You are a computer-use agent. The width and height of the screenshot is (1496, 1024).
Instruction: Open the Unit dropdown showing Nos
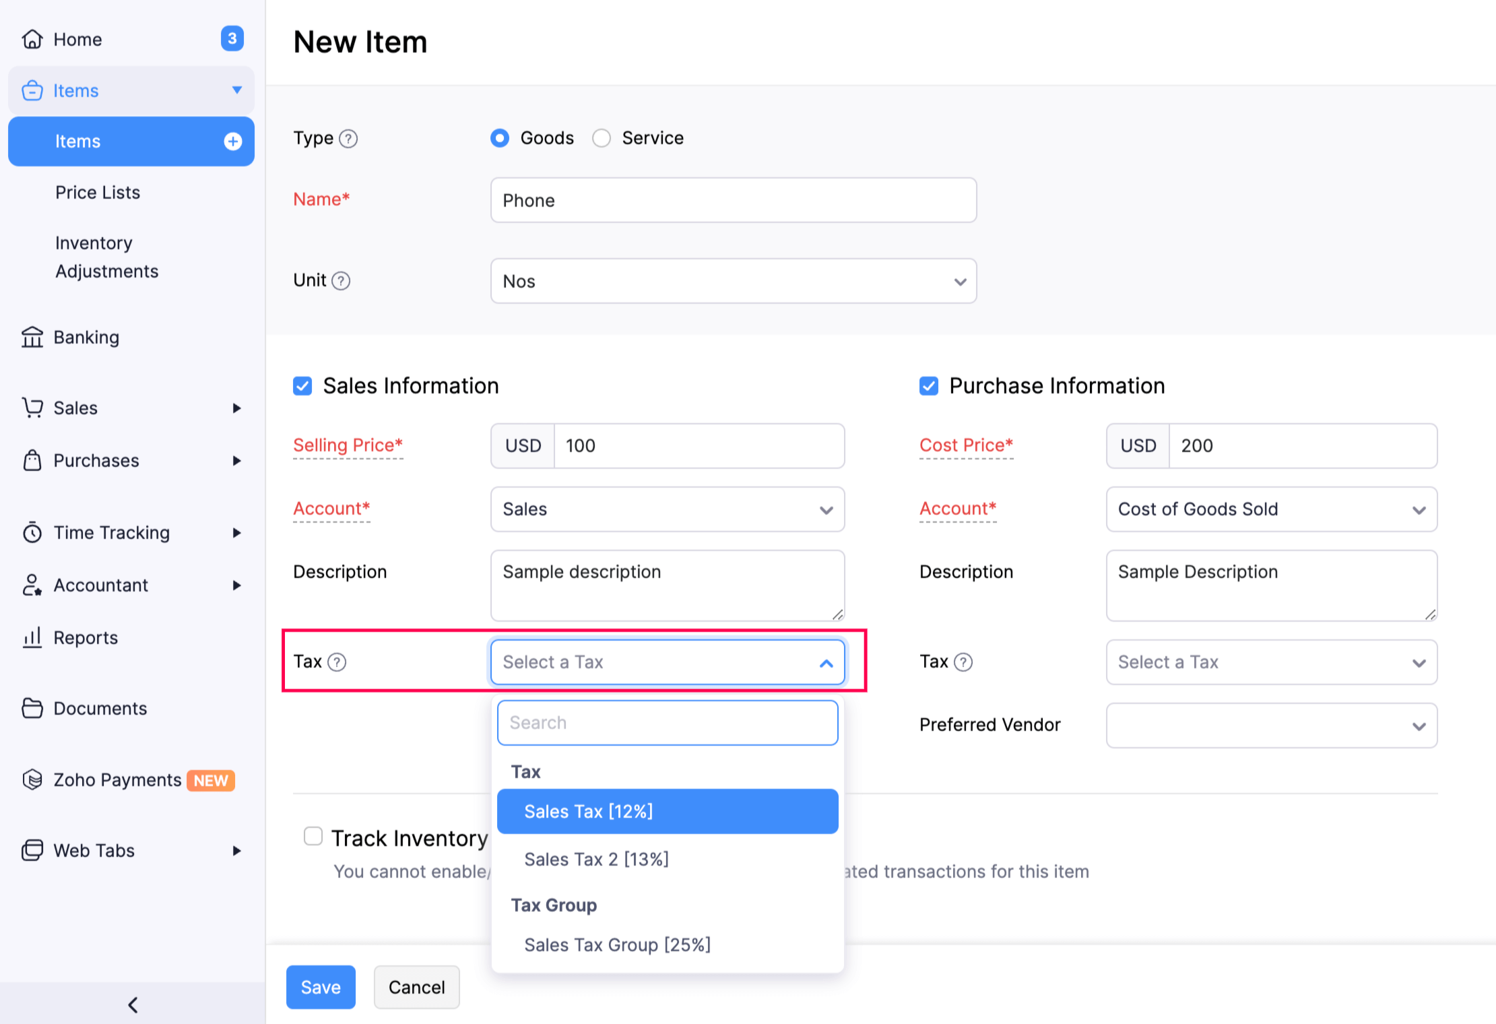pyautogui.click(x=733, y=281)
